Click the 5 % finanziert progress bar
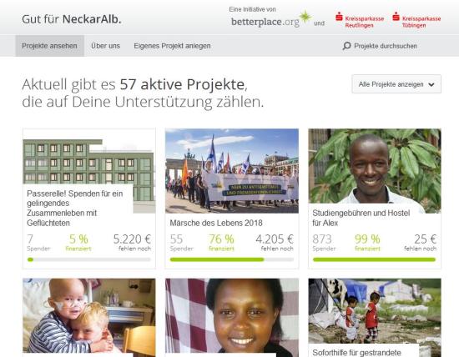Screen dimensions: 459x357 (89, 259)
